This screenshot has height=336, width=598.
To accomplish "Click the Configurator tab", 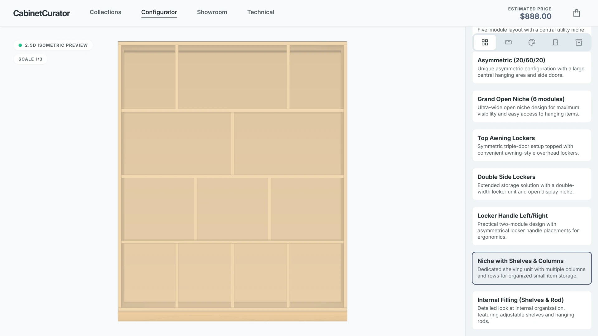I will [x=159, y=12].
